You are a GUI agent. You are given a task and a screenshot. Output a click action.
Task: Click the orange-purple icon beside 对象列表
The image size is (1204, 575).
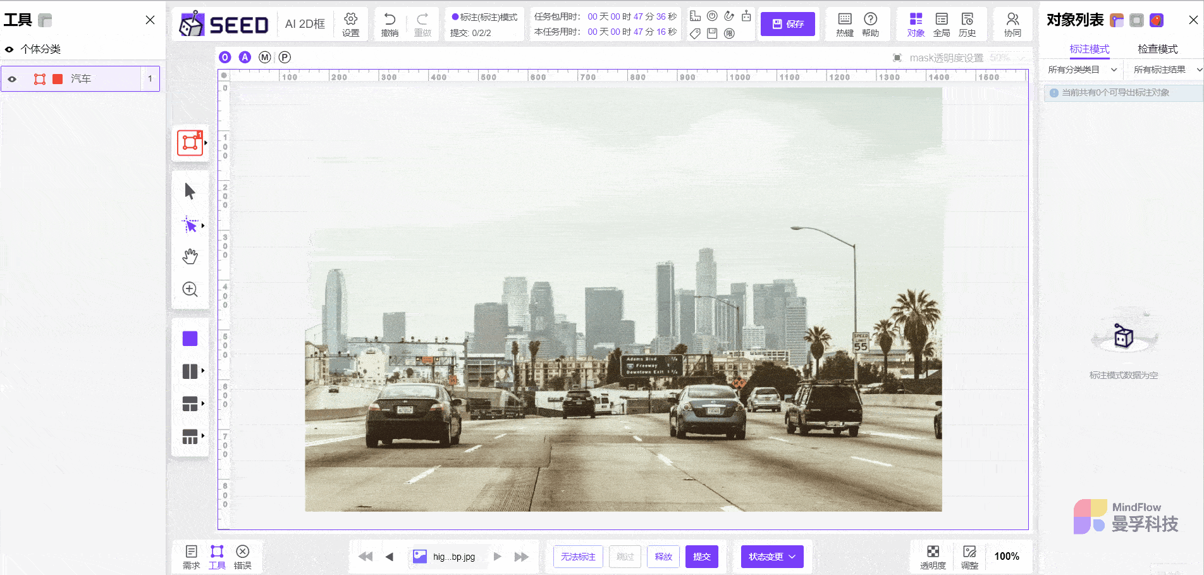click(x=1117, y=20)
